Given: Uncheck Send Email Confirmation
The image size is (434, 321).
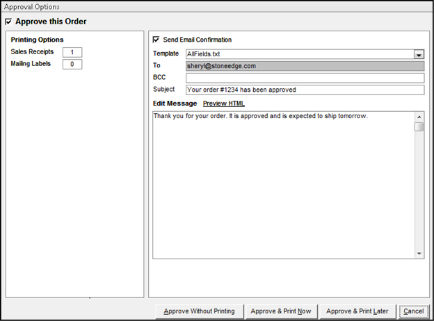Looking at the screenshot, I should 156,40.
